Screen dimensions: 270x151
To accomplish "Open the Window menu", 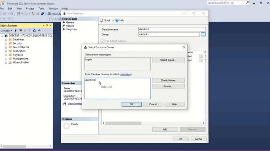I will point(53,8).
